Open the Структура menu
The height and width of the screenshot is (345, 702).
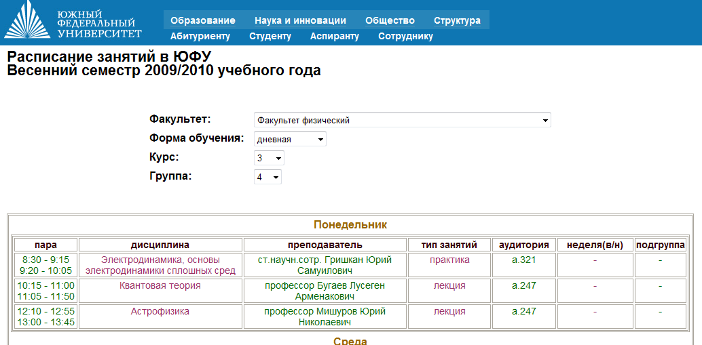point(457,20)
